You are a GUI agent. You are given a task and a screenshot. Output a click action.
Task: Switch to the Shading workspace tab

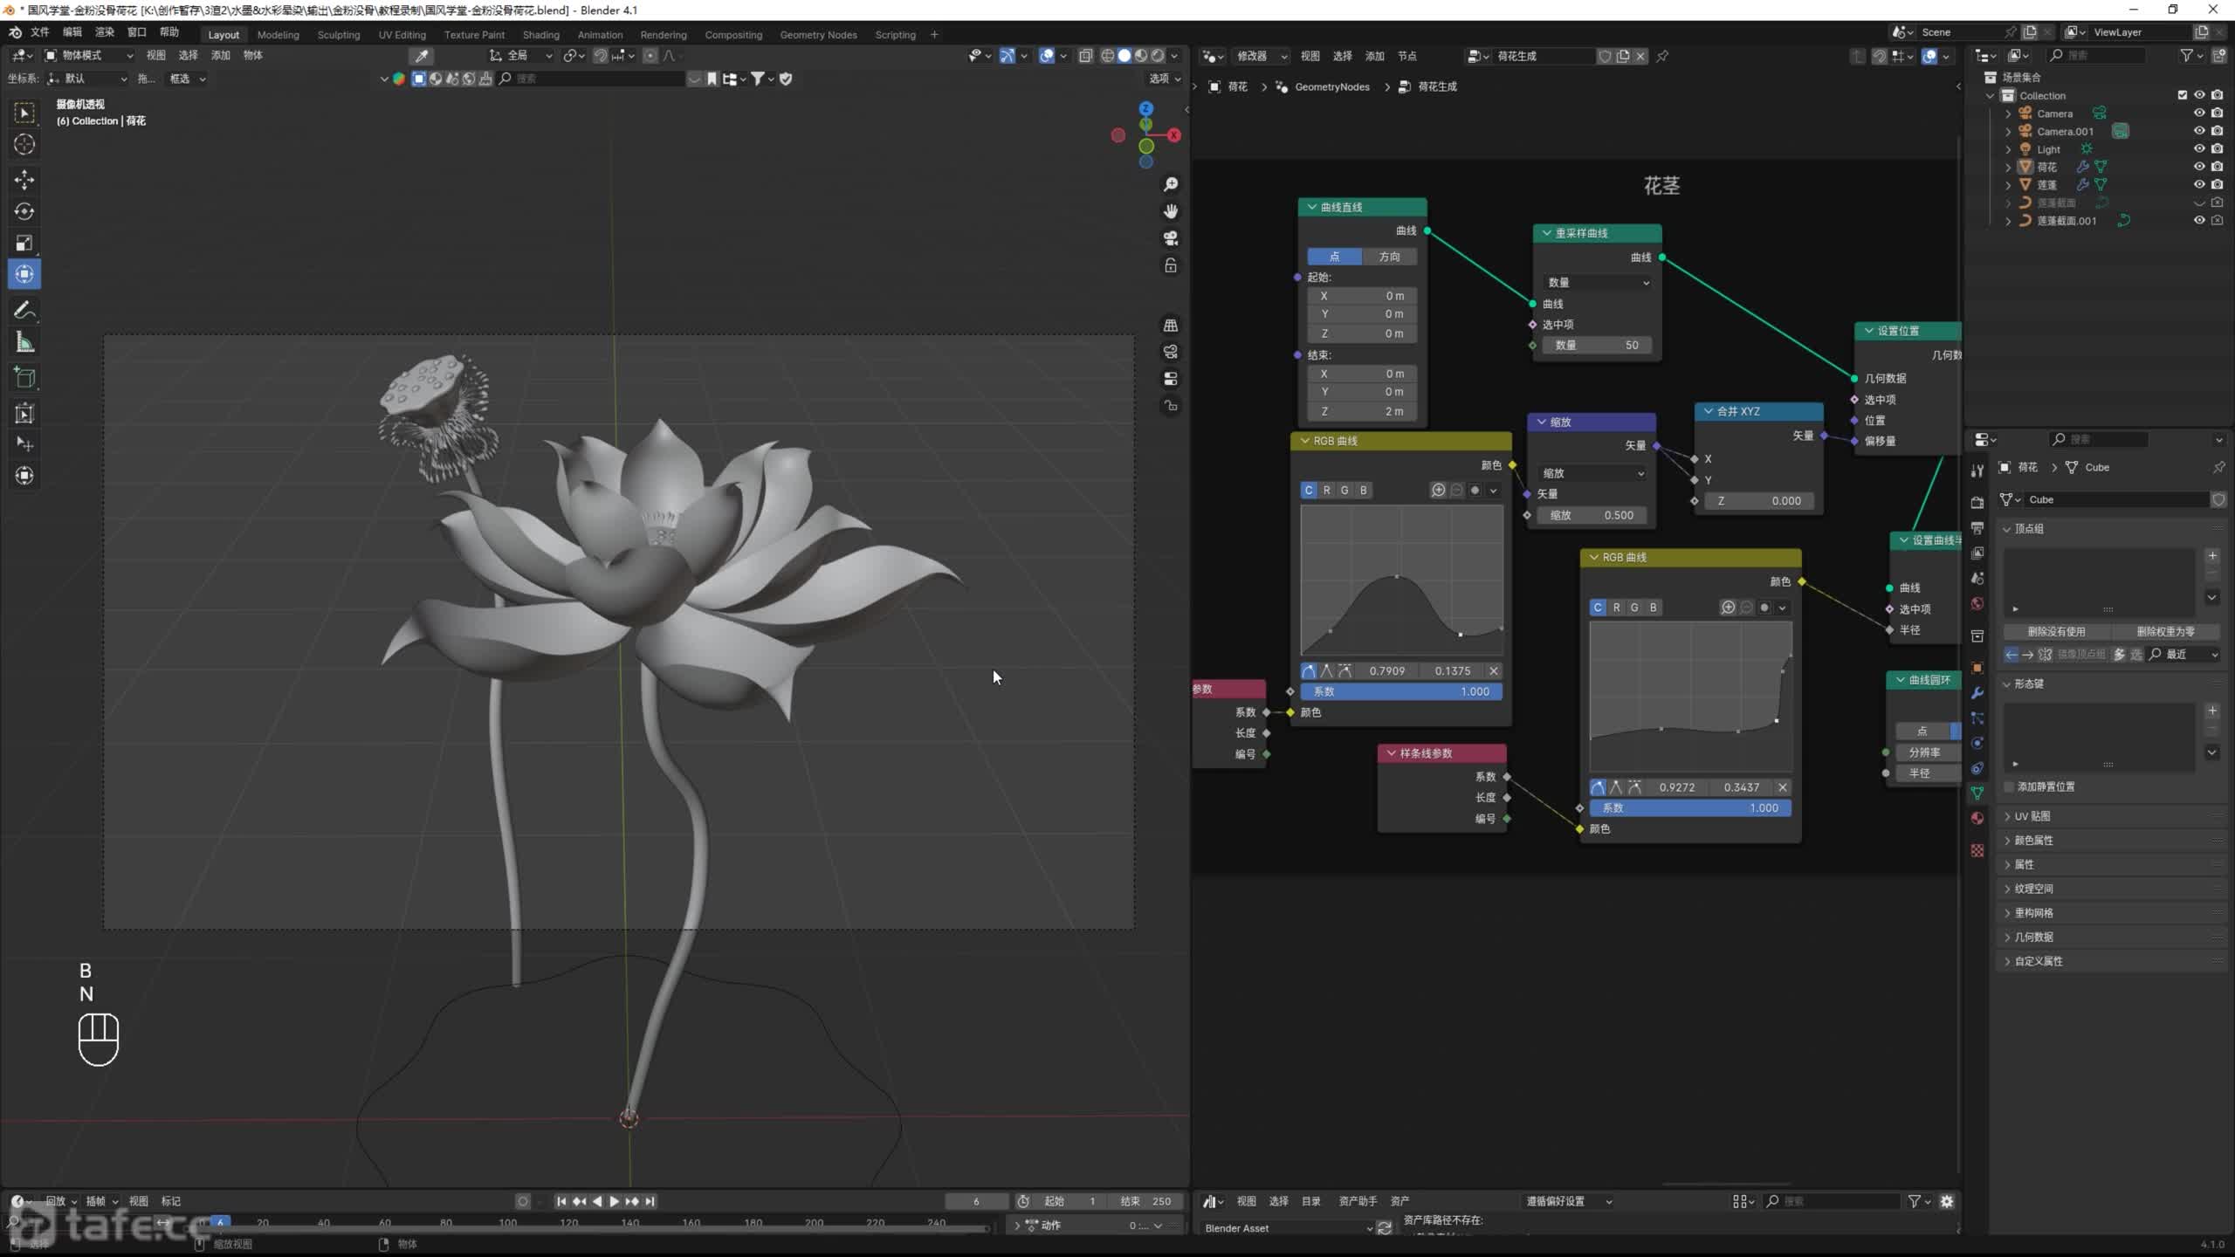tap(540, 35)
